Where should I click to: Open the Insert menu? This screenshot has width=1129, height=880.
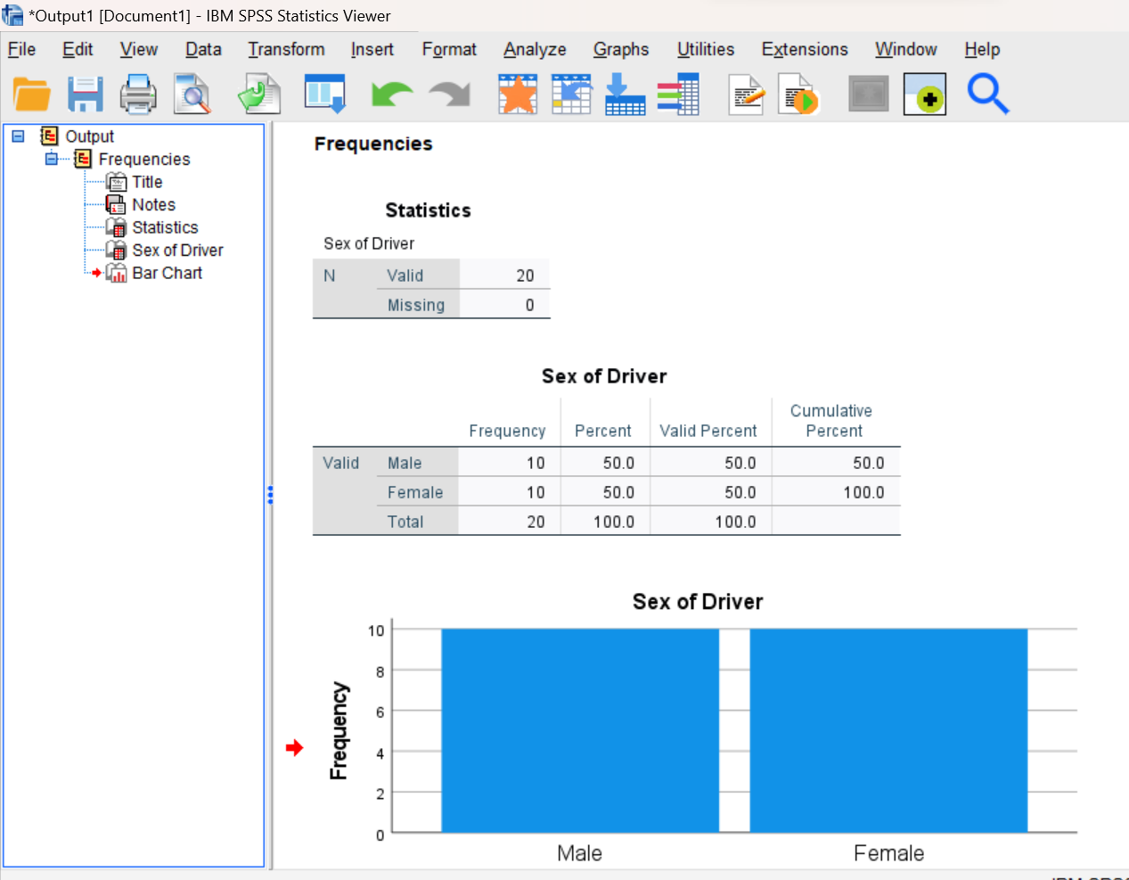(372, 50)
